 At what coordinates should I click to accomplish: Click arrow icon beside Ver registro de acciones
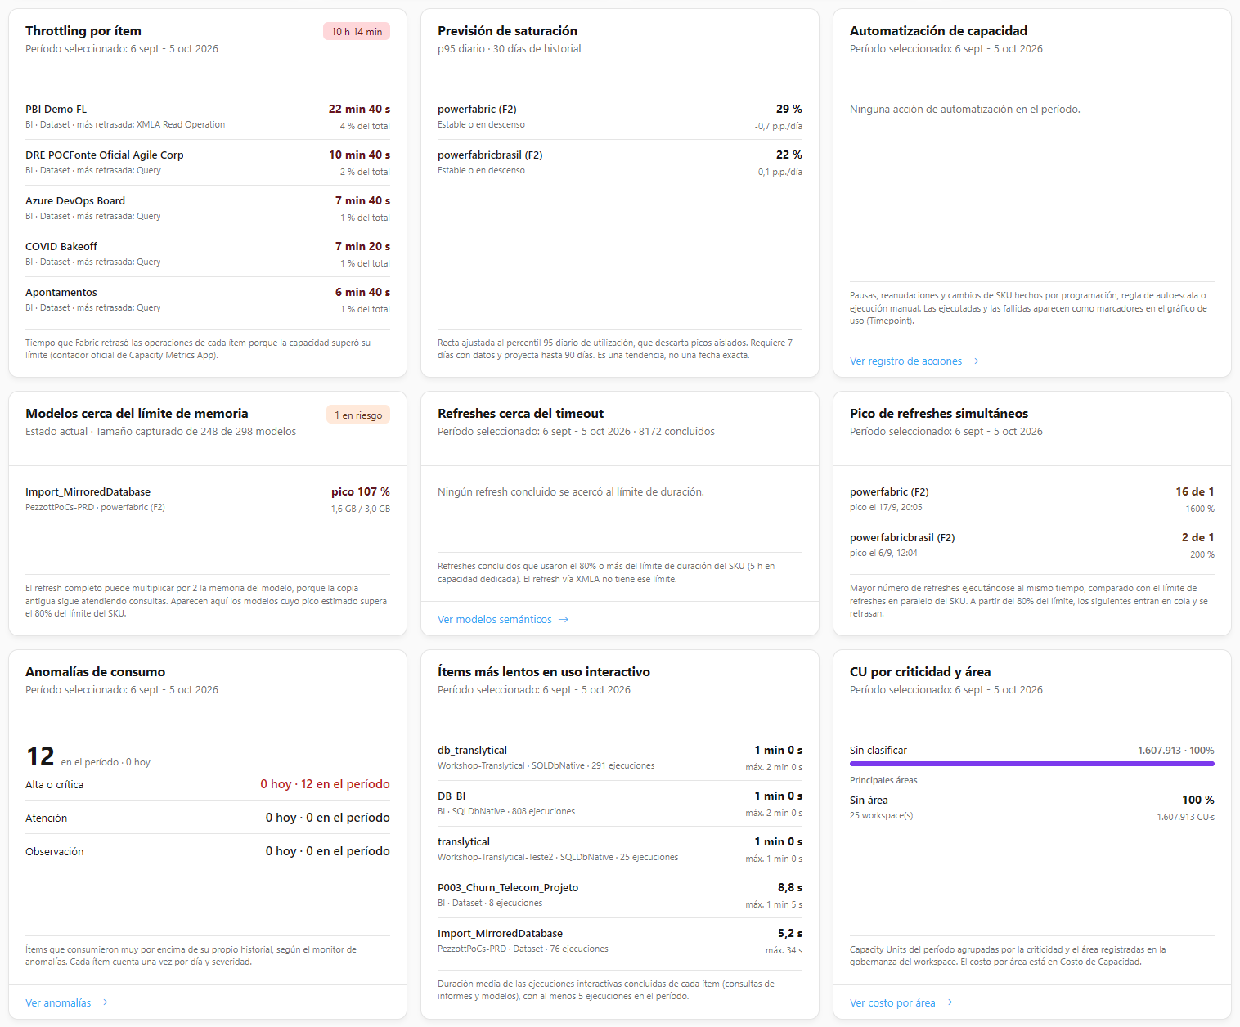[973, 361]
